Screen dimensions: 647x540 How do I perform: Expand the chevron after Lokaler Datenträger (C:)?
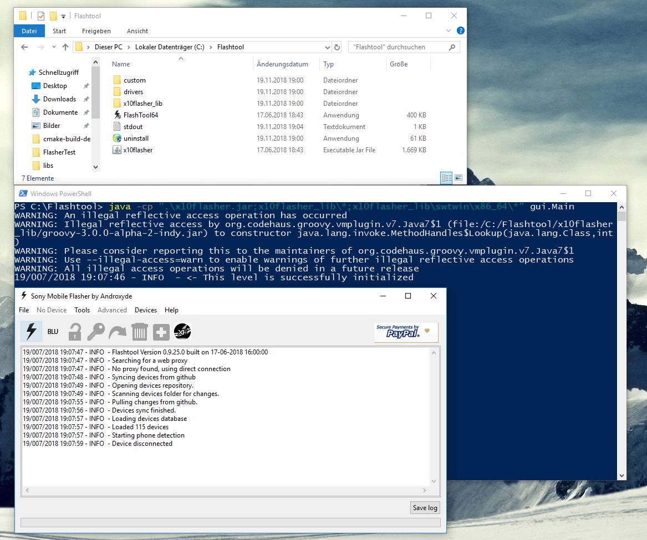[x=211, y=48]
